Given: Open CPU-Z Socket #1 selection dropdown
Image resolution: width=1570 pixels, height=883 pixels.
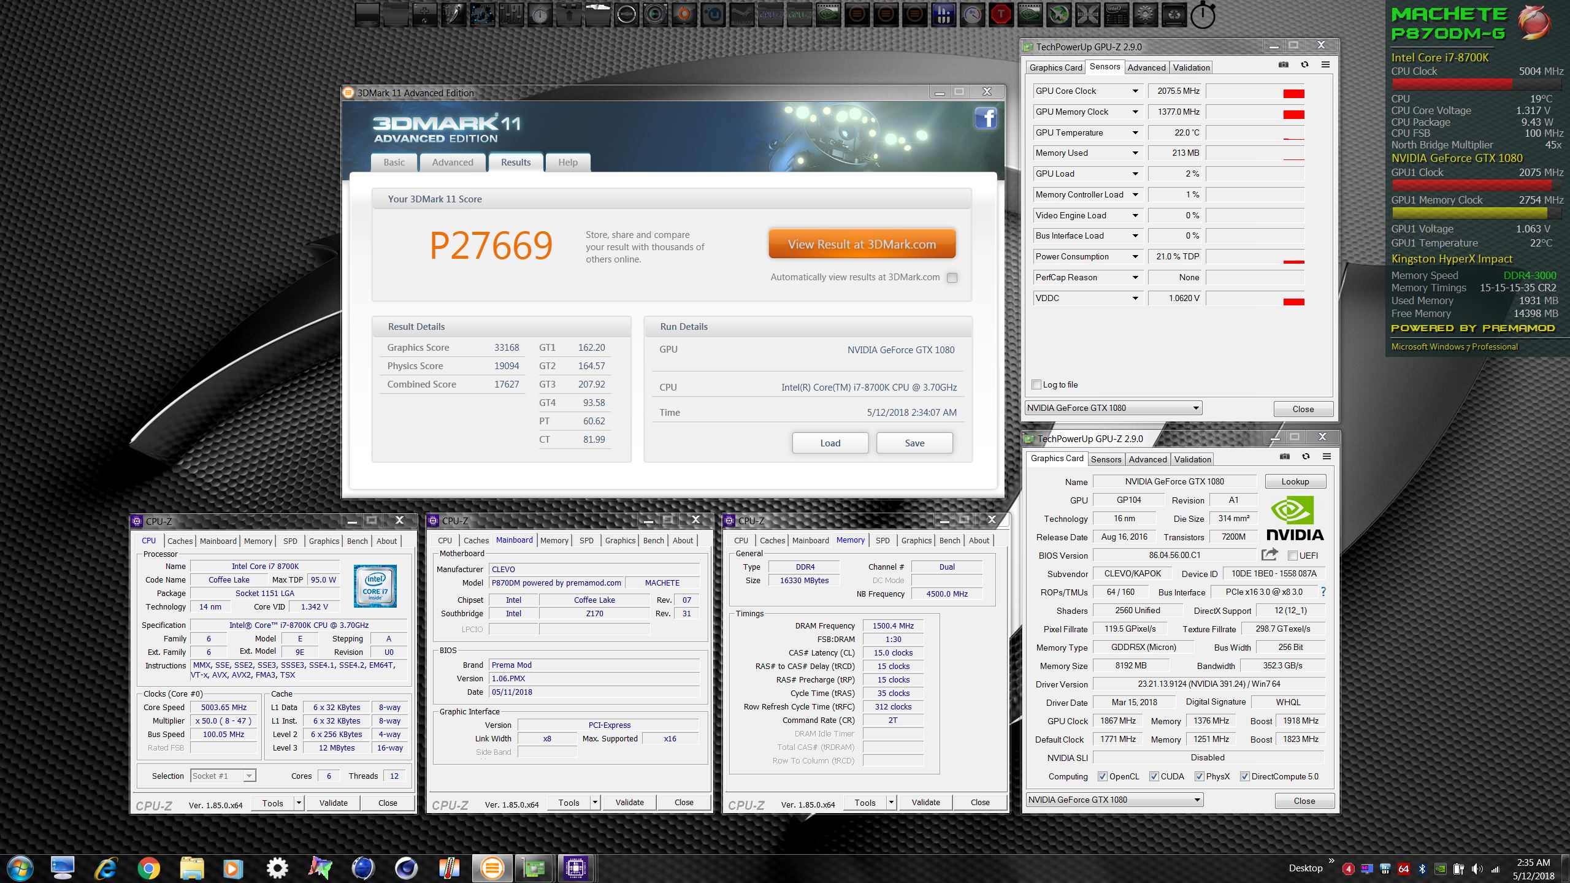Looking at the screenshot, I should tap(249, 776).
